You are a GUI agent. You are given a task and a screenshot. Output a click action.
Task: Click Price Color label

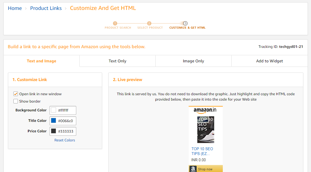click(x=37, y=131)
